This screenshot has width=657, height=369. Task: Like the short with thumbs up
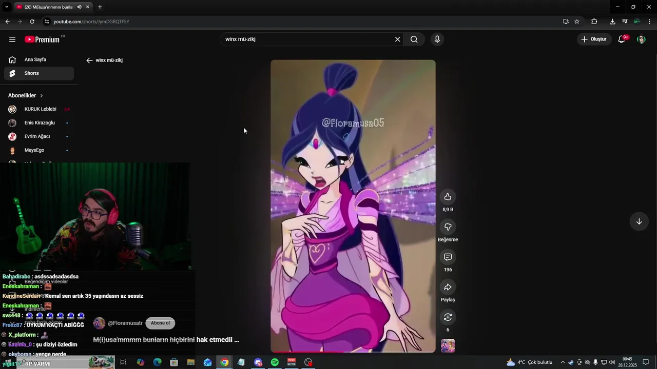click(448, 197)
